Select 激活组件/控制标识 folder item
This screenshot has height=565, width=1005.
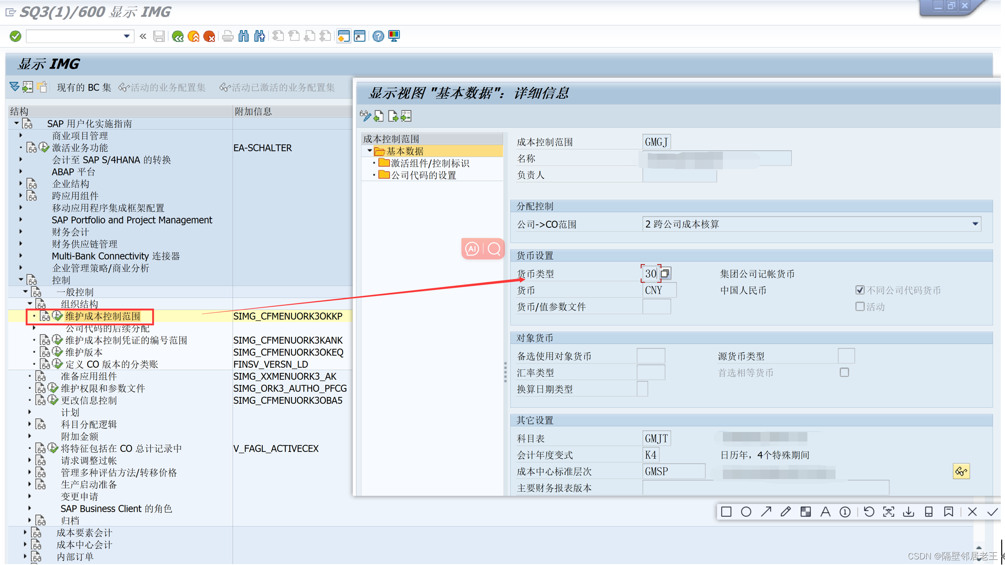point(430,163)
